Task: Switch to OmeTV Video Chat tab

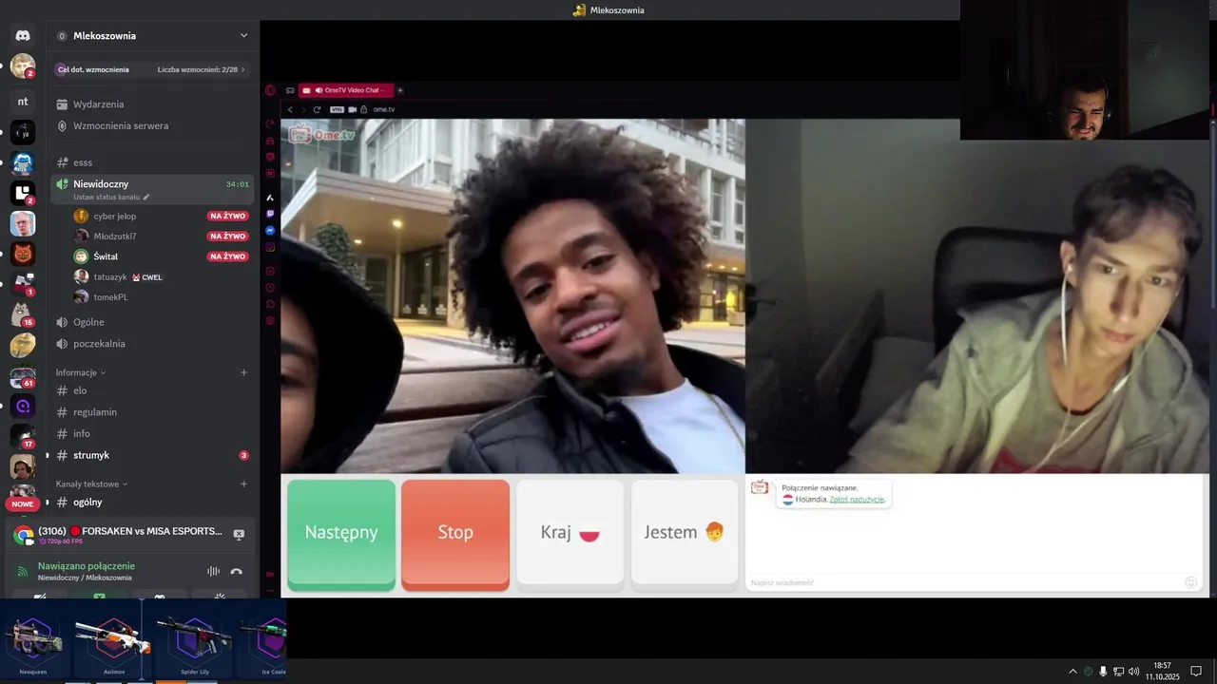Action: (345, 90)
